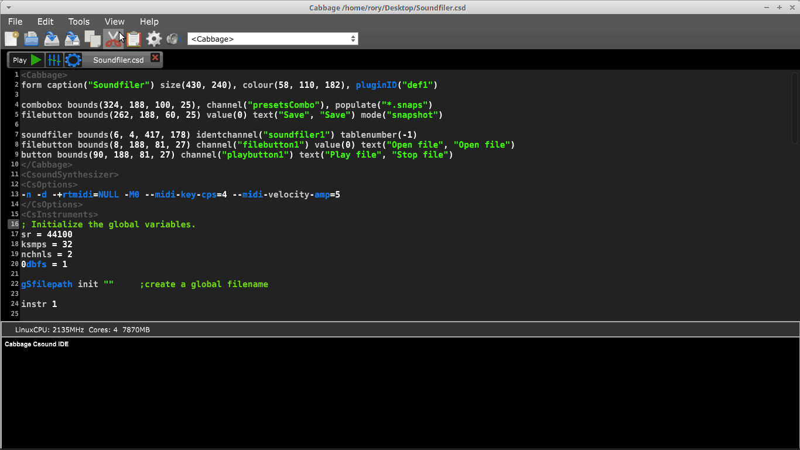Open the Help menu
The width and height of the screenshot is (800, 450).
(x=149, y=22)
